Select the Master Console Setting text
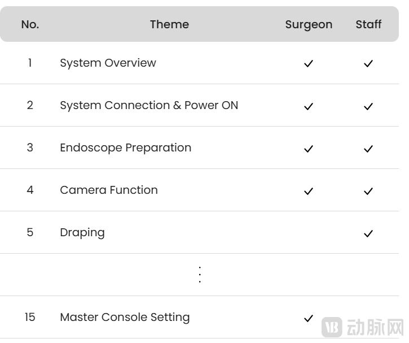 (x=125, y=317)
